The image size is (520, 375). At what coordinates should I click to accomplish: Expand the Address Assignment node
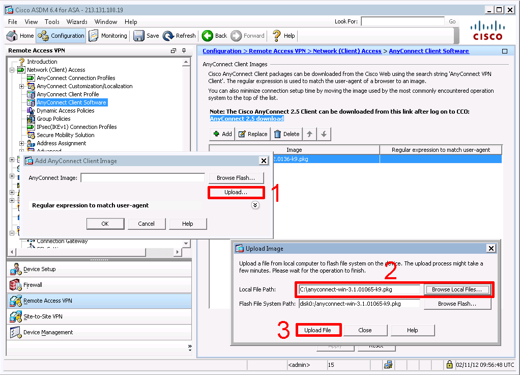22,144
